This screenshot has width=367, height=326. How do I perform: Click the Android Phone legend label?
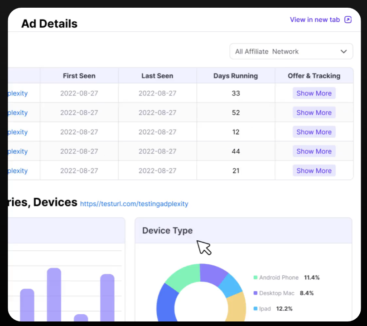pos(279,277)
